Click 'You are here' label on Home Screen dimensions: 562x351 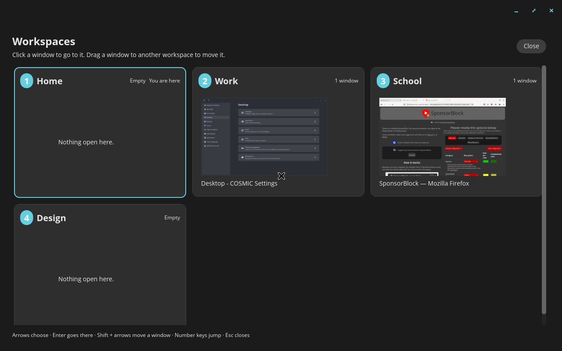[164, 81]
